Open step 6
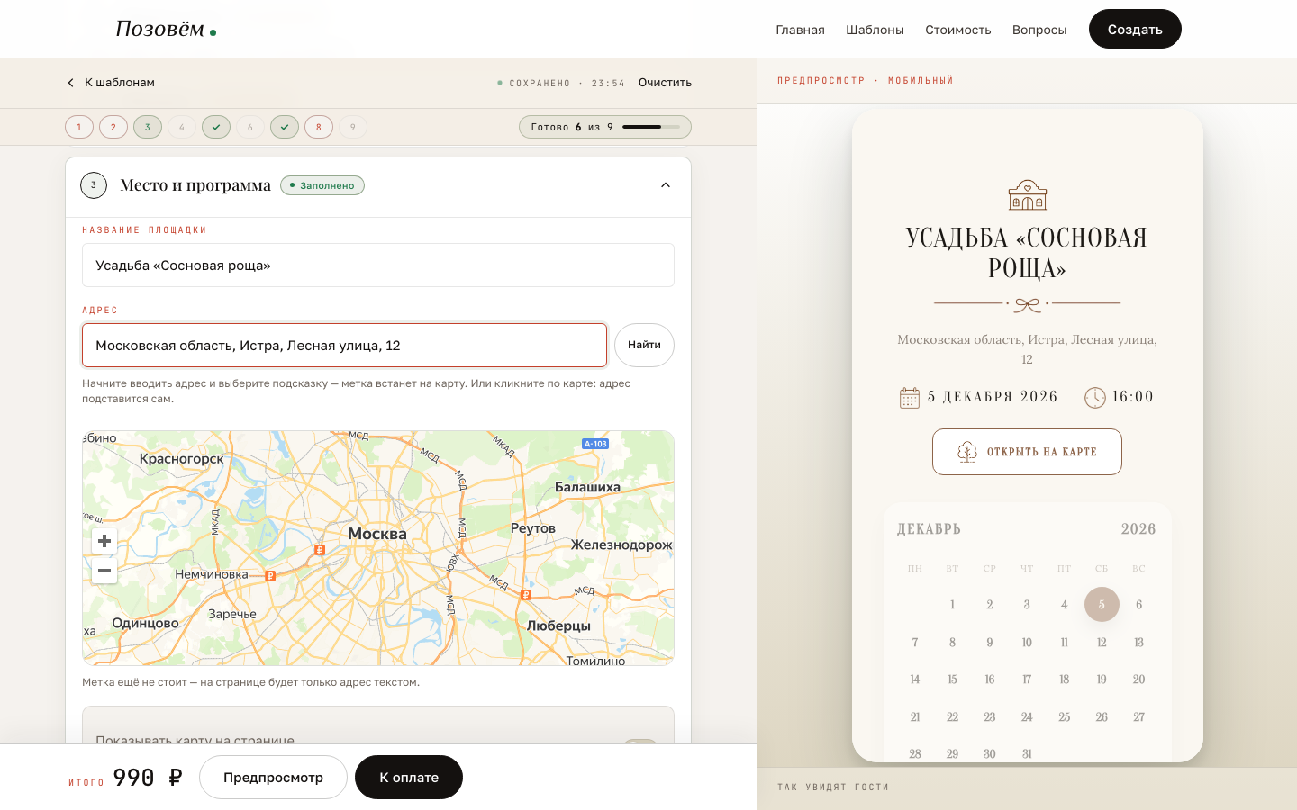Screen dimensions: 1297x810 250,127
